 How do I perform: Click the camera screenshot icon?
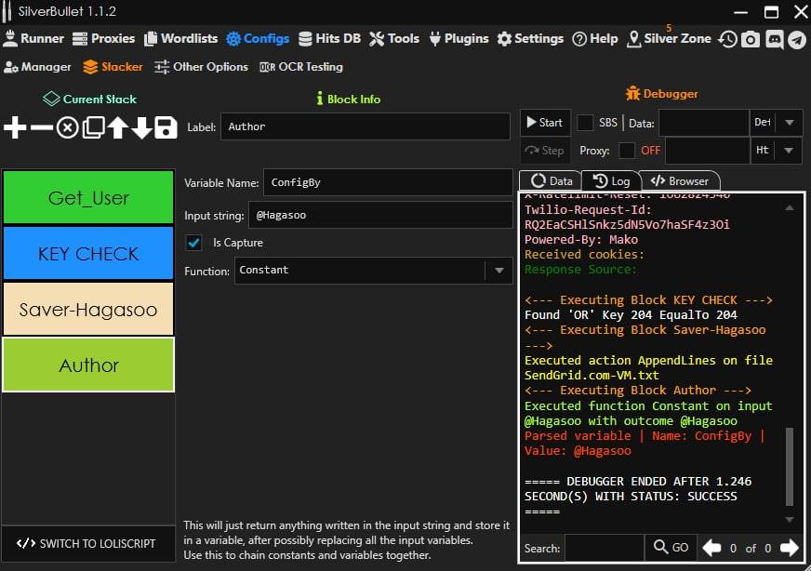tap(750, 39)
